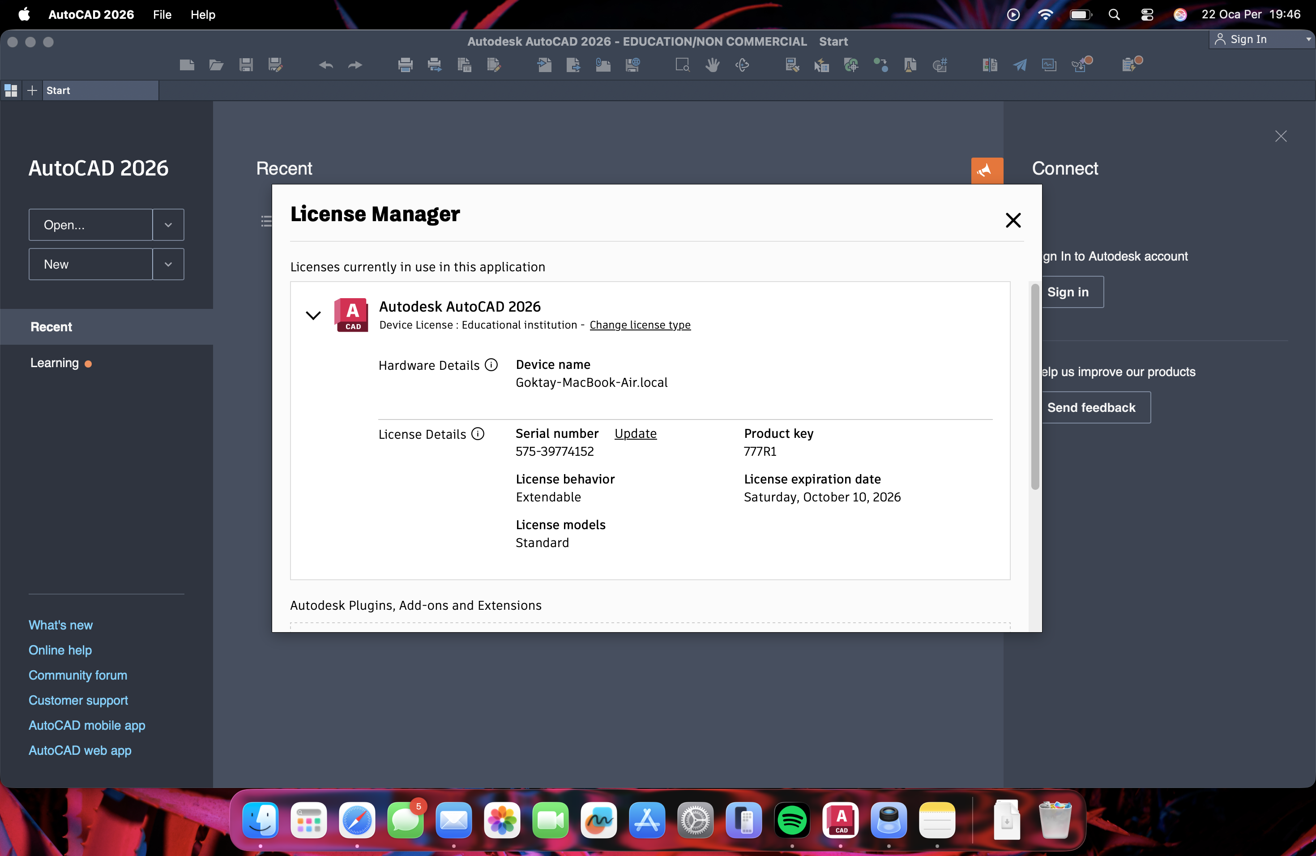Open Finder from the dock

(261, 820)
